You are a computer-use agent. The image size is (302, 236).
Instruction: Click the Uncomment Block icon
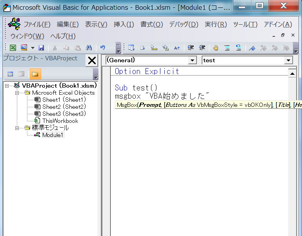pyautogui.click(x=238, y=48)
